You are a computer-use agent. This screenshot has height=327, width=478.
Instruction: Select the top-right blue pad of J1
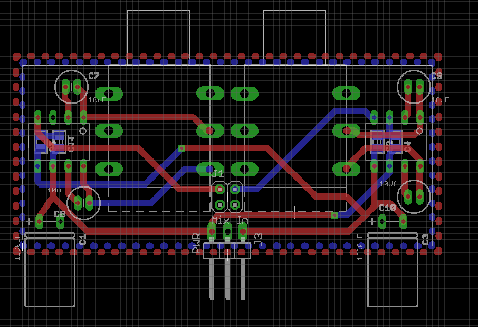235,189
